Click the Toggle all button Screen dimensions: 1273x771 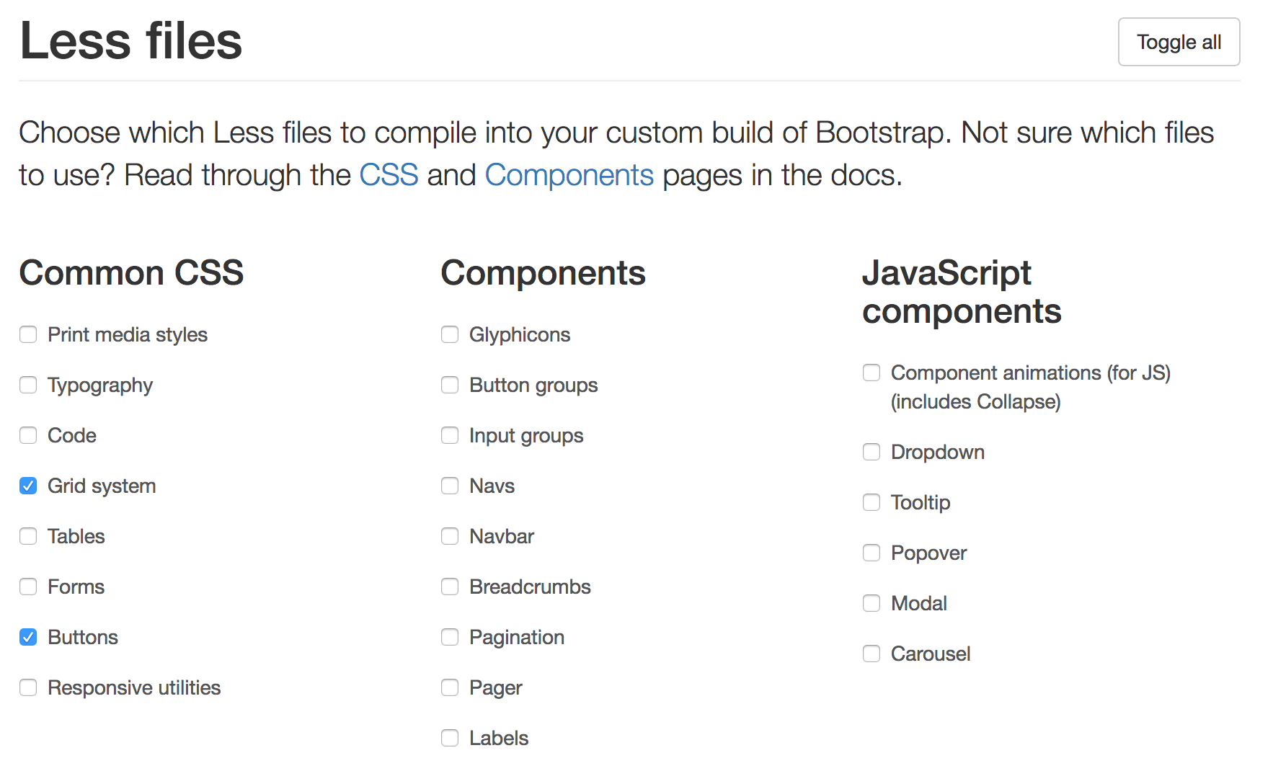(1179, 42)
